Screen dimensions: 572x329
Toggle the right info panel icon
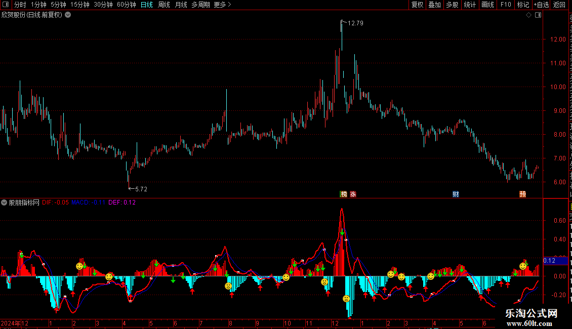coord(538,15)
